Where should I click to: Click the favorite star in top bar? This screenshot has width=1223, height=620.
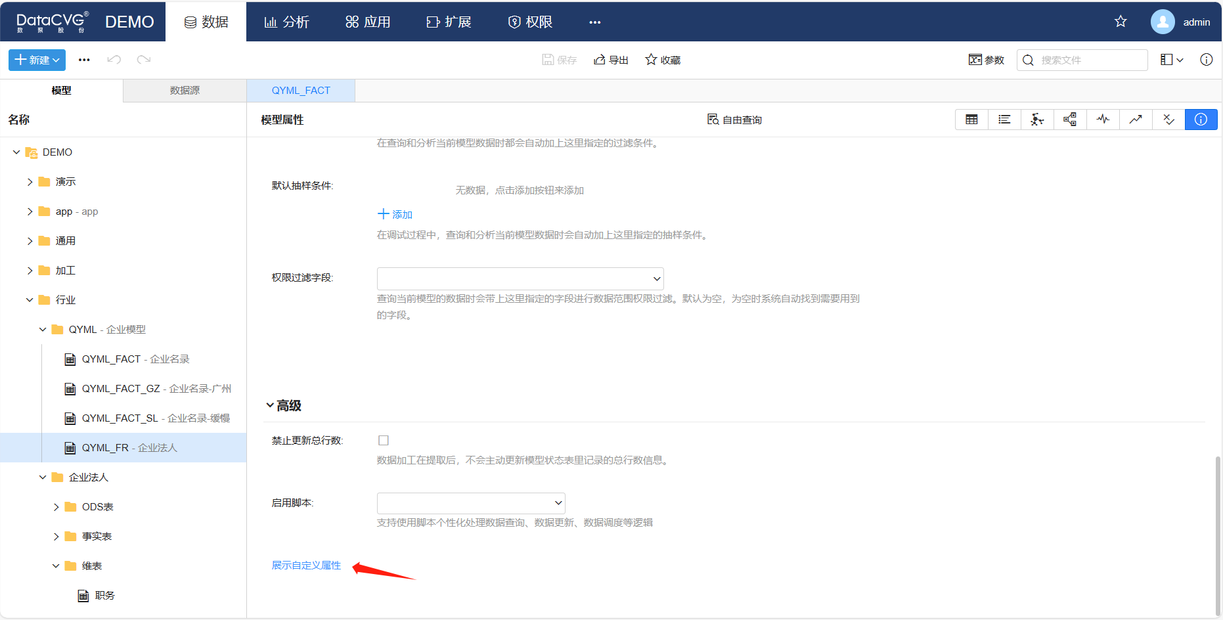1121,22
